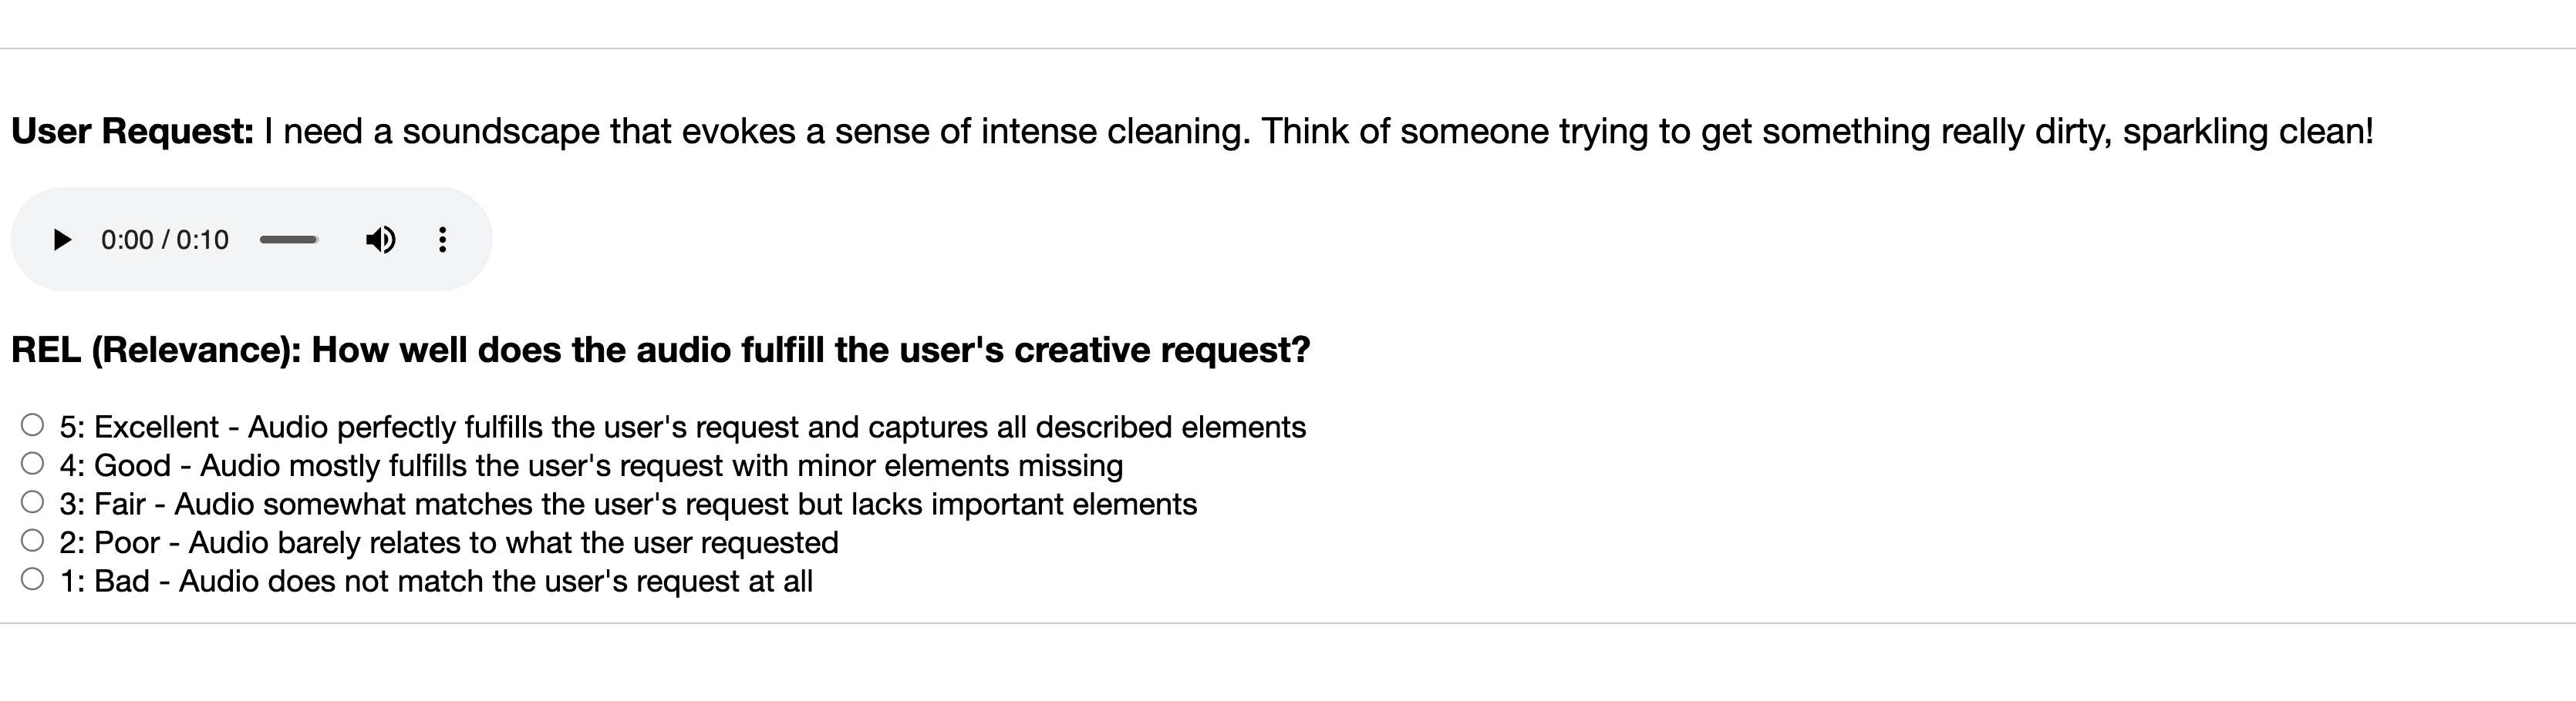This screenshot has height=701, width=2576.
Task: Select the radio button for 1: Bad
Action: click(33, 579)
